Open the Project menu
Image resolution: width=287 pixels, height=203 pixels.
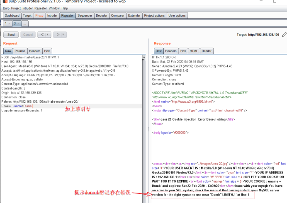16,8
